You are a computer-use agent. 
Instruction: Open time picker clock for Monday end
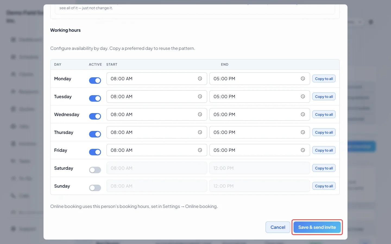pos(303,79)
